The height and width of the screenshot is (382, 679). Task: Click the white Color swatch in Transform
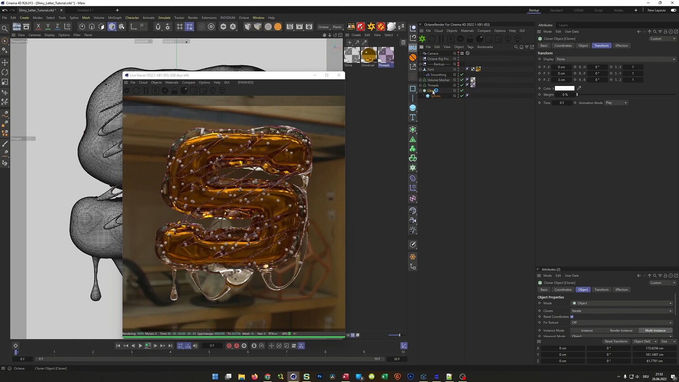click(564, 88)
